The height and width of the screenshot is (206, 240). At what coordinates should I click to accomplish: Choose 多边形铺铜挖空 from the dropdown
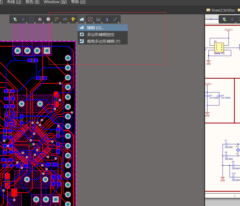[x=103, y=35]
